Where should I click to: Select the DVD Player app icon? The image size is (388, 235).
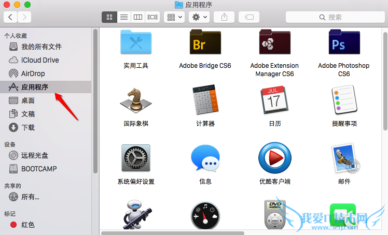275,215
